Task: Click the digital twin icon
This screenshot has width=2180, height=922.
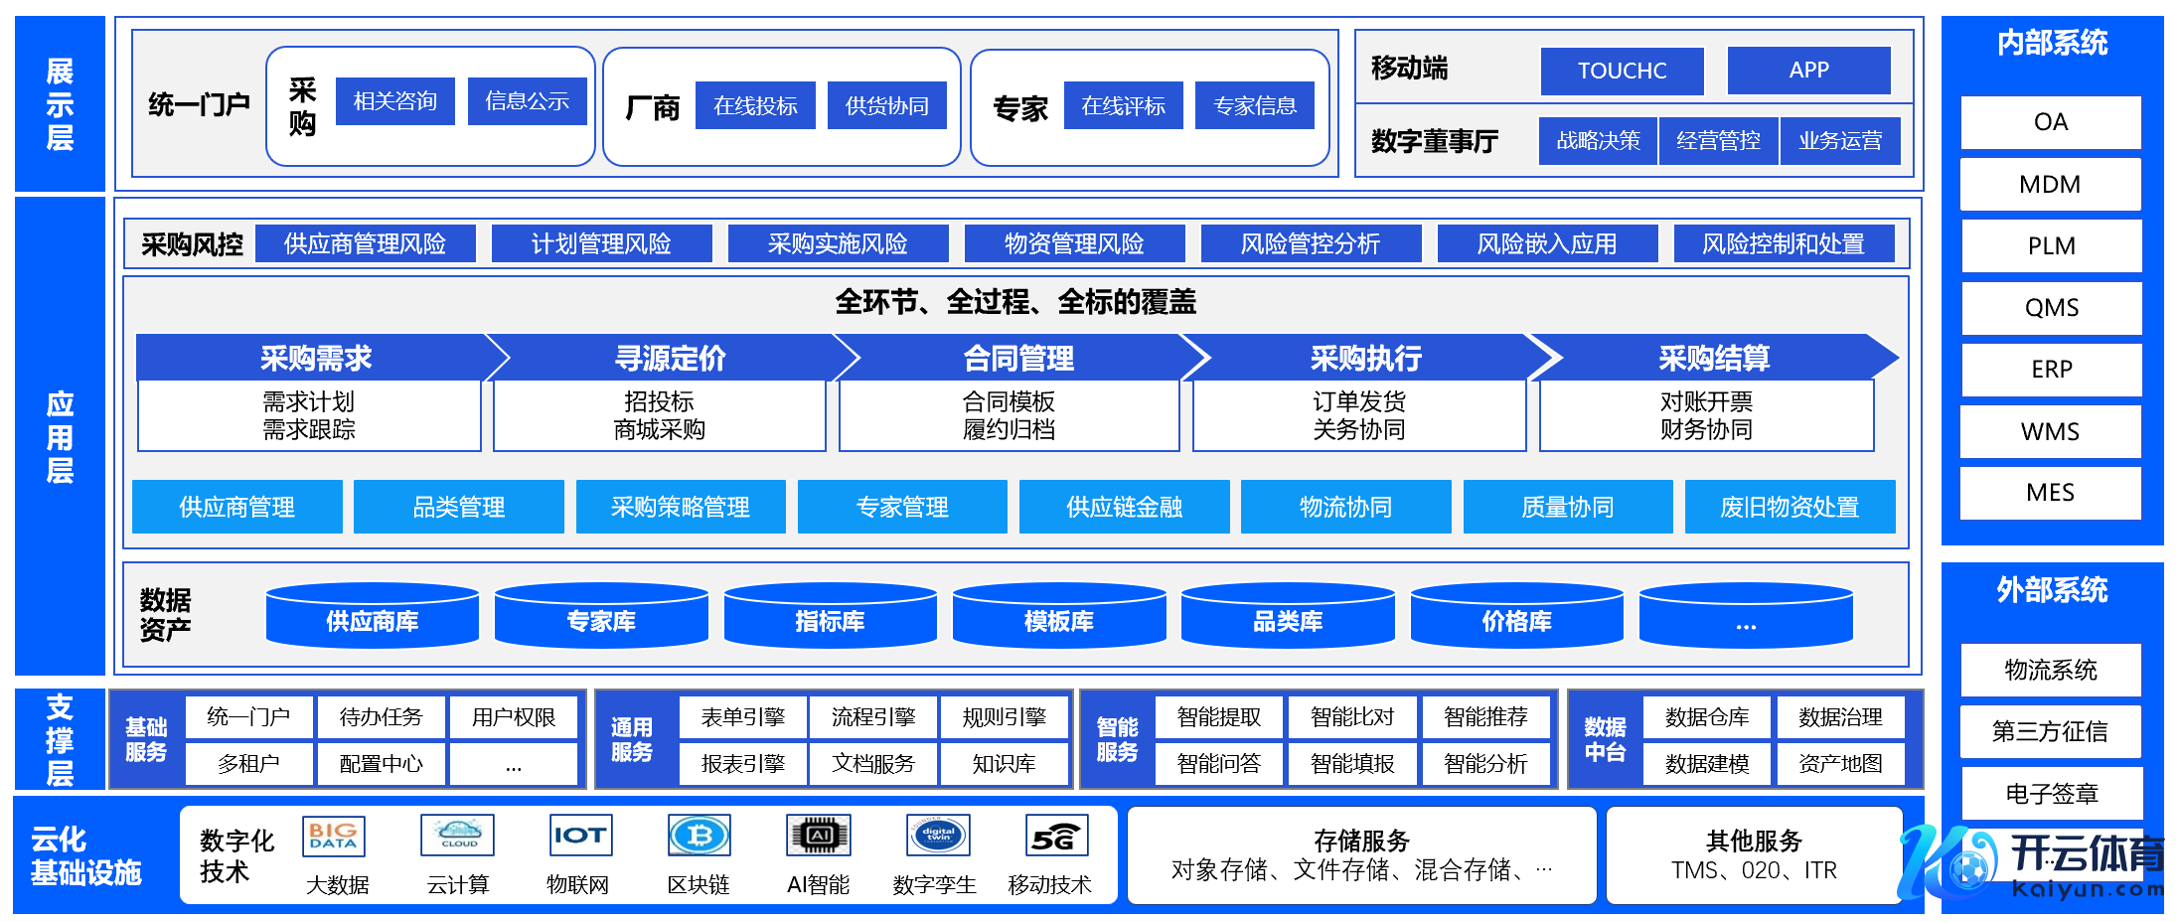Action: pos(938,836)
